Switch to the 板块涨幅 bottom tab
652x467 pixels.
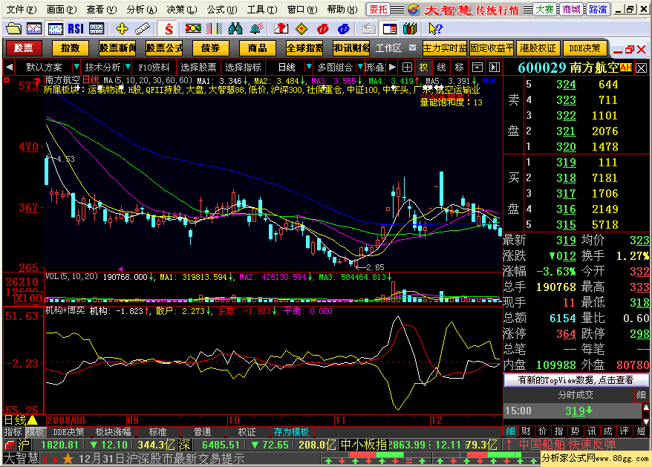[x=113, y=432]
